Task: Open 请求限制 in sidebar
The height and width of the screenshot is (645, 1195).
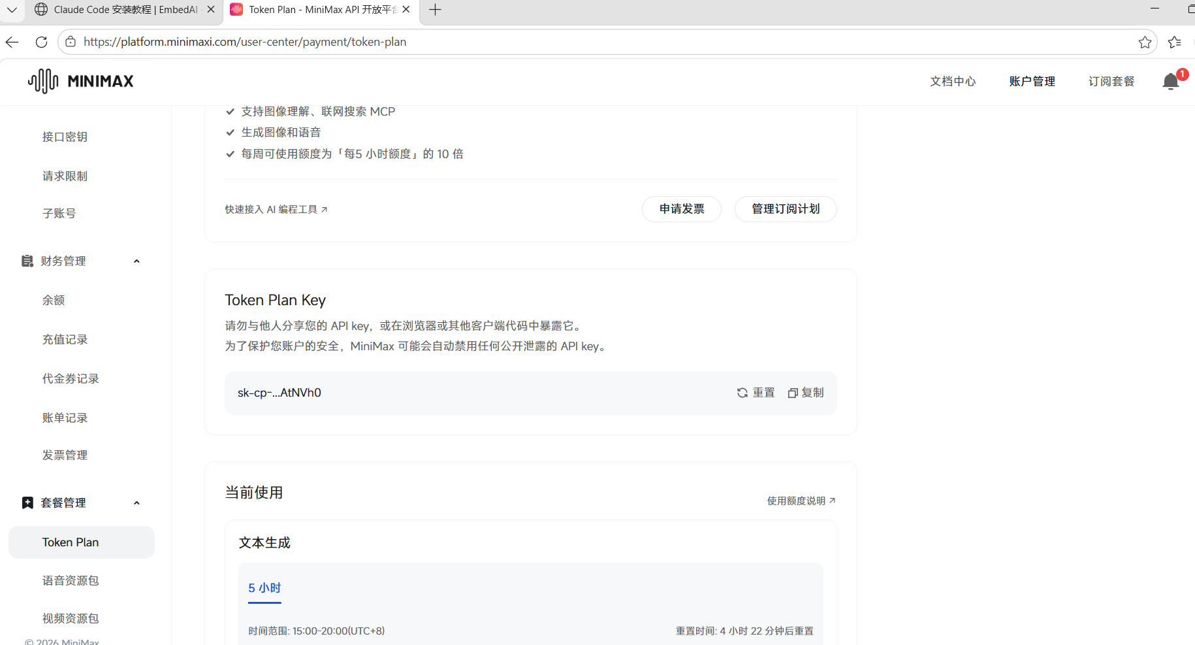Action: point(65,176)
